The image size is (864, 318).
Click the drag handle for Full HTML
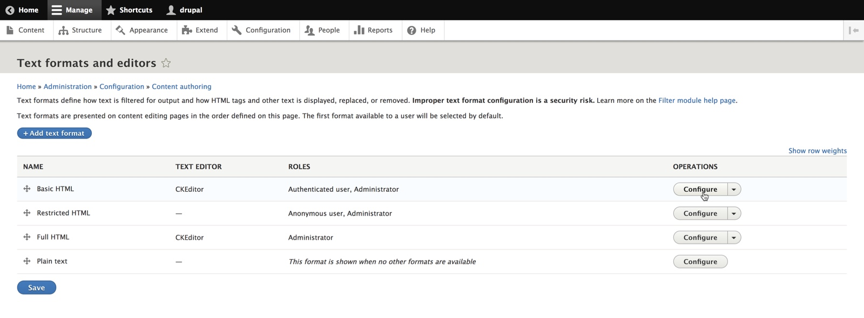[27, 237]
